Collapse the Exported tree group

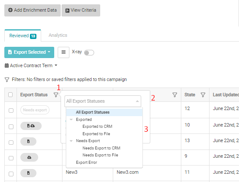click(x=71, y=120)
